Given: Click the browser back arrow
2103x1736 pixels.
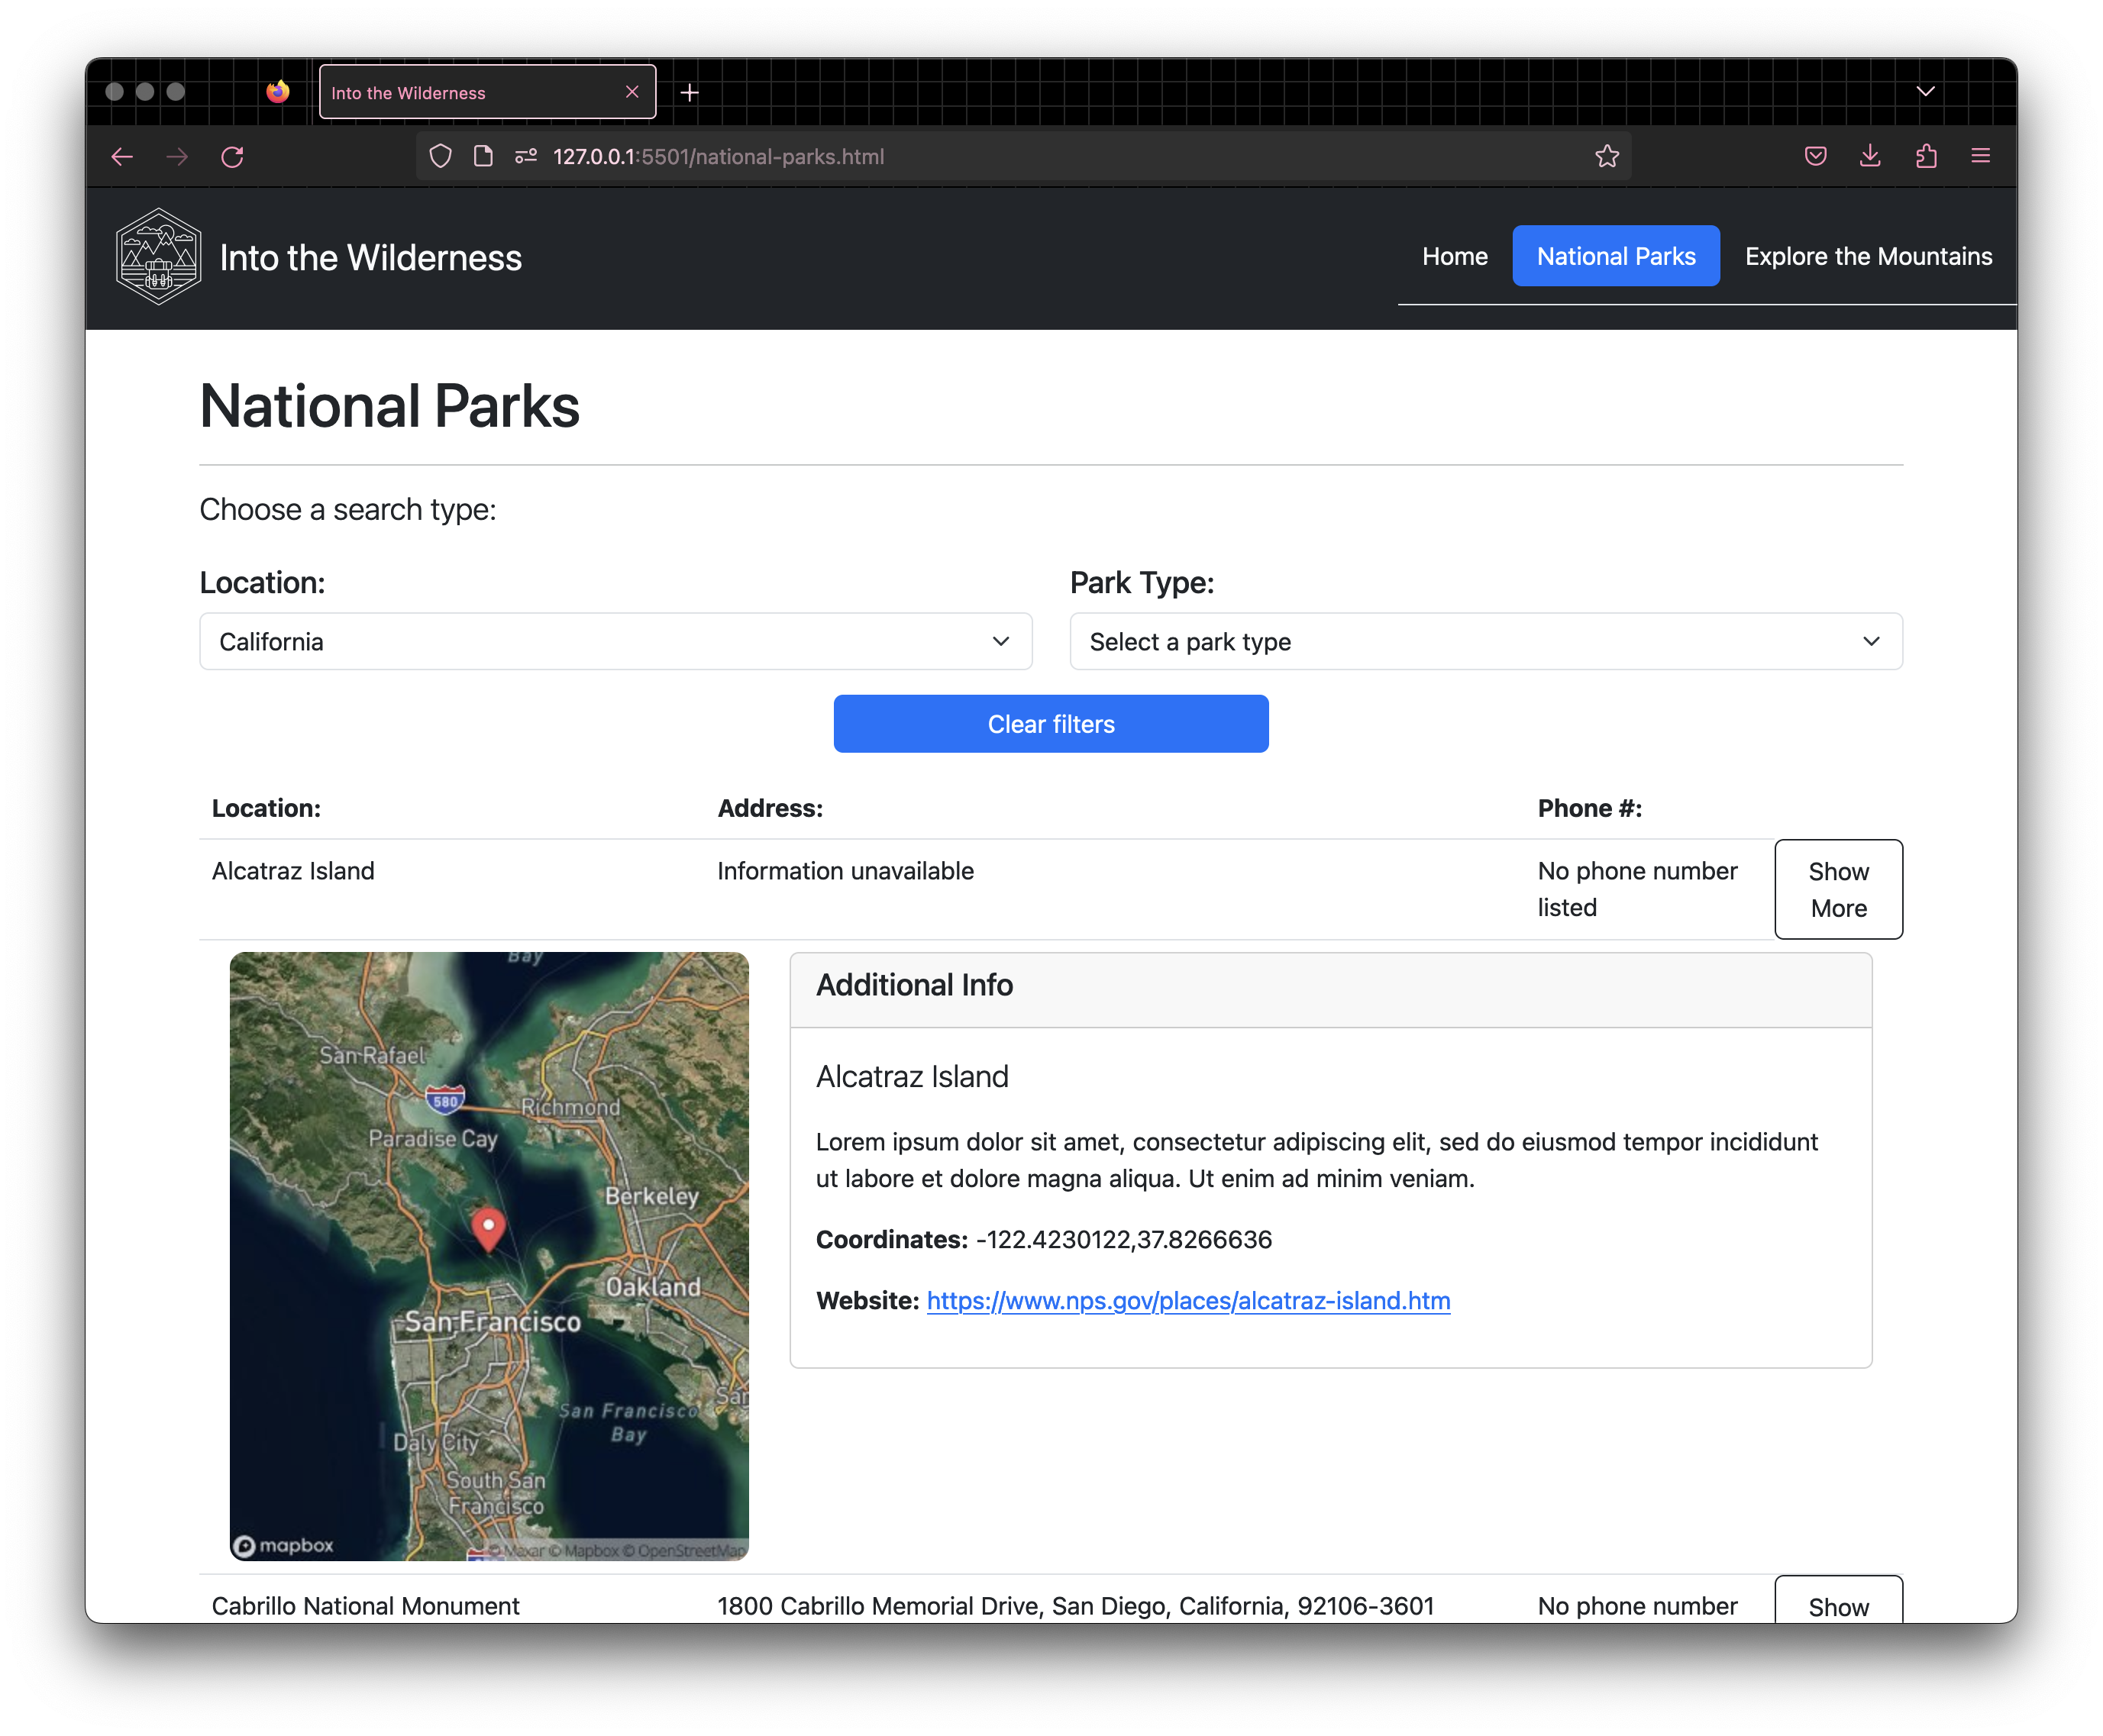Looking at the screenshot, I should [x=122, y=157].
